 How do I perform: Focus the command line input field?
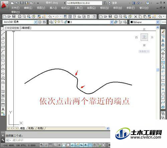click(61, 140)
